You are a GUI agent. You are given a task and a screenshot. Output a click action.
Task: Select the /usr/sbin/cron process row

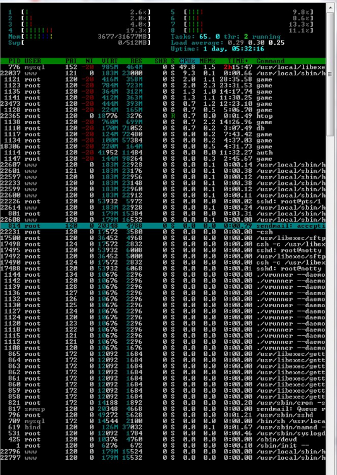click(x=162, y=403)
